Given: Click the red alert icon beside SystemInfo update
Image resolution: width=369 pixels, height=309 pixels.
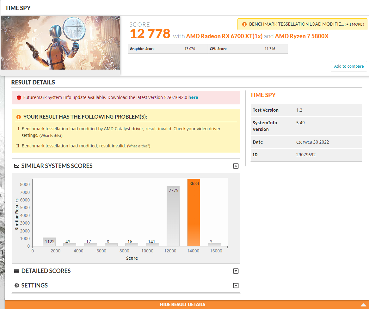Looking at the screenshot, I should point(19,98).
